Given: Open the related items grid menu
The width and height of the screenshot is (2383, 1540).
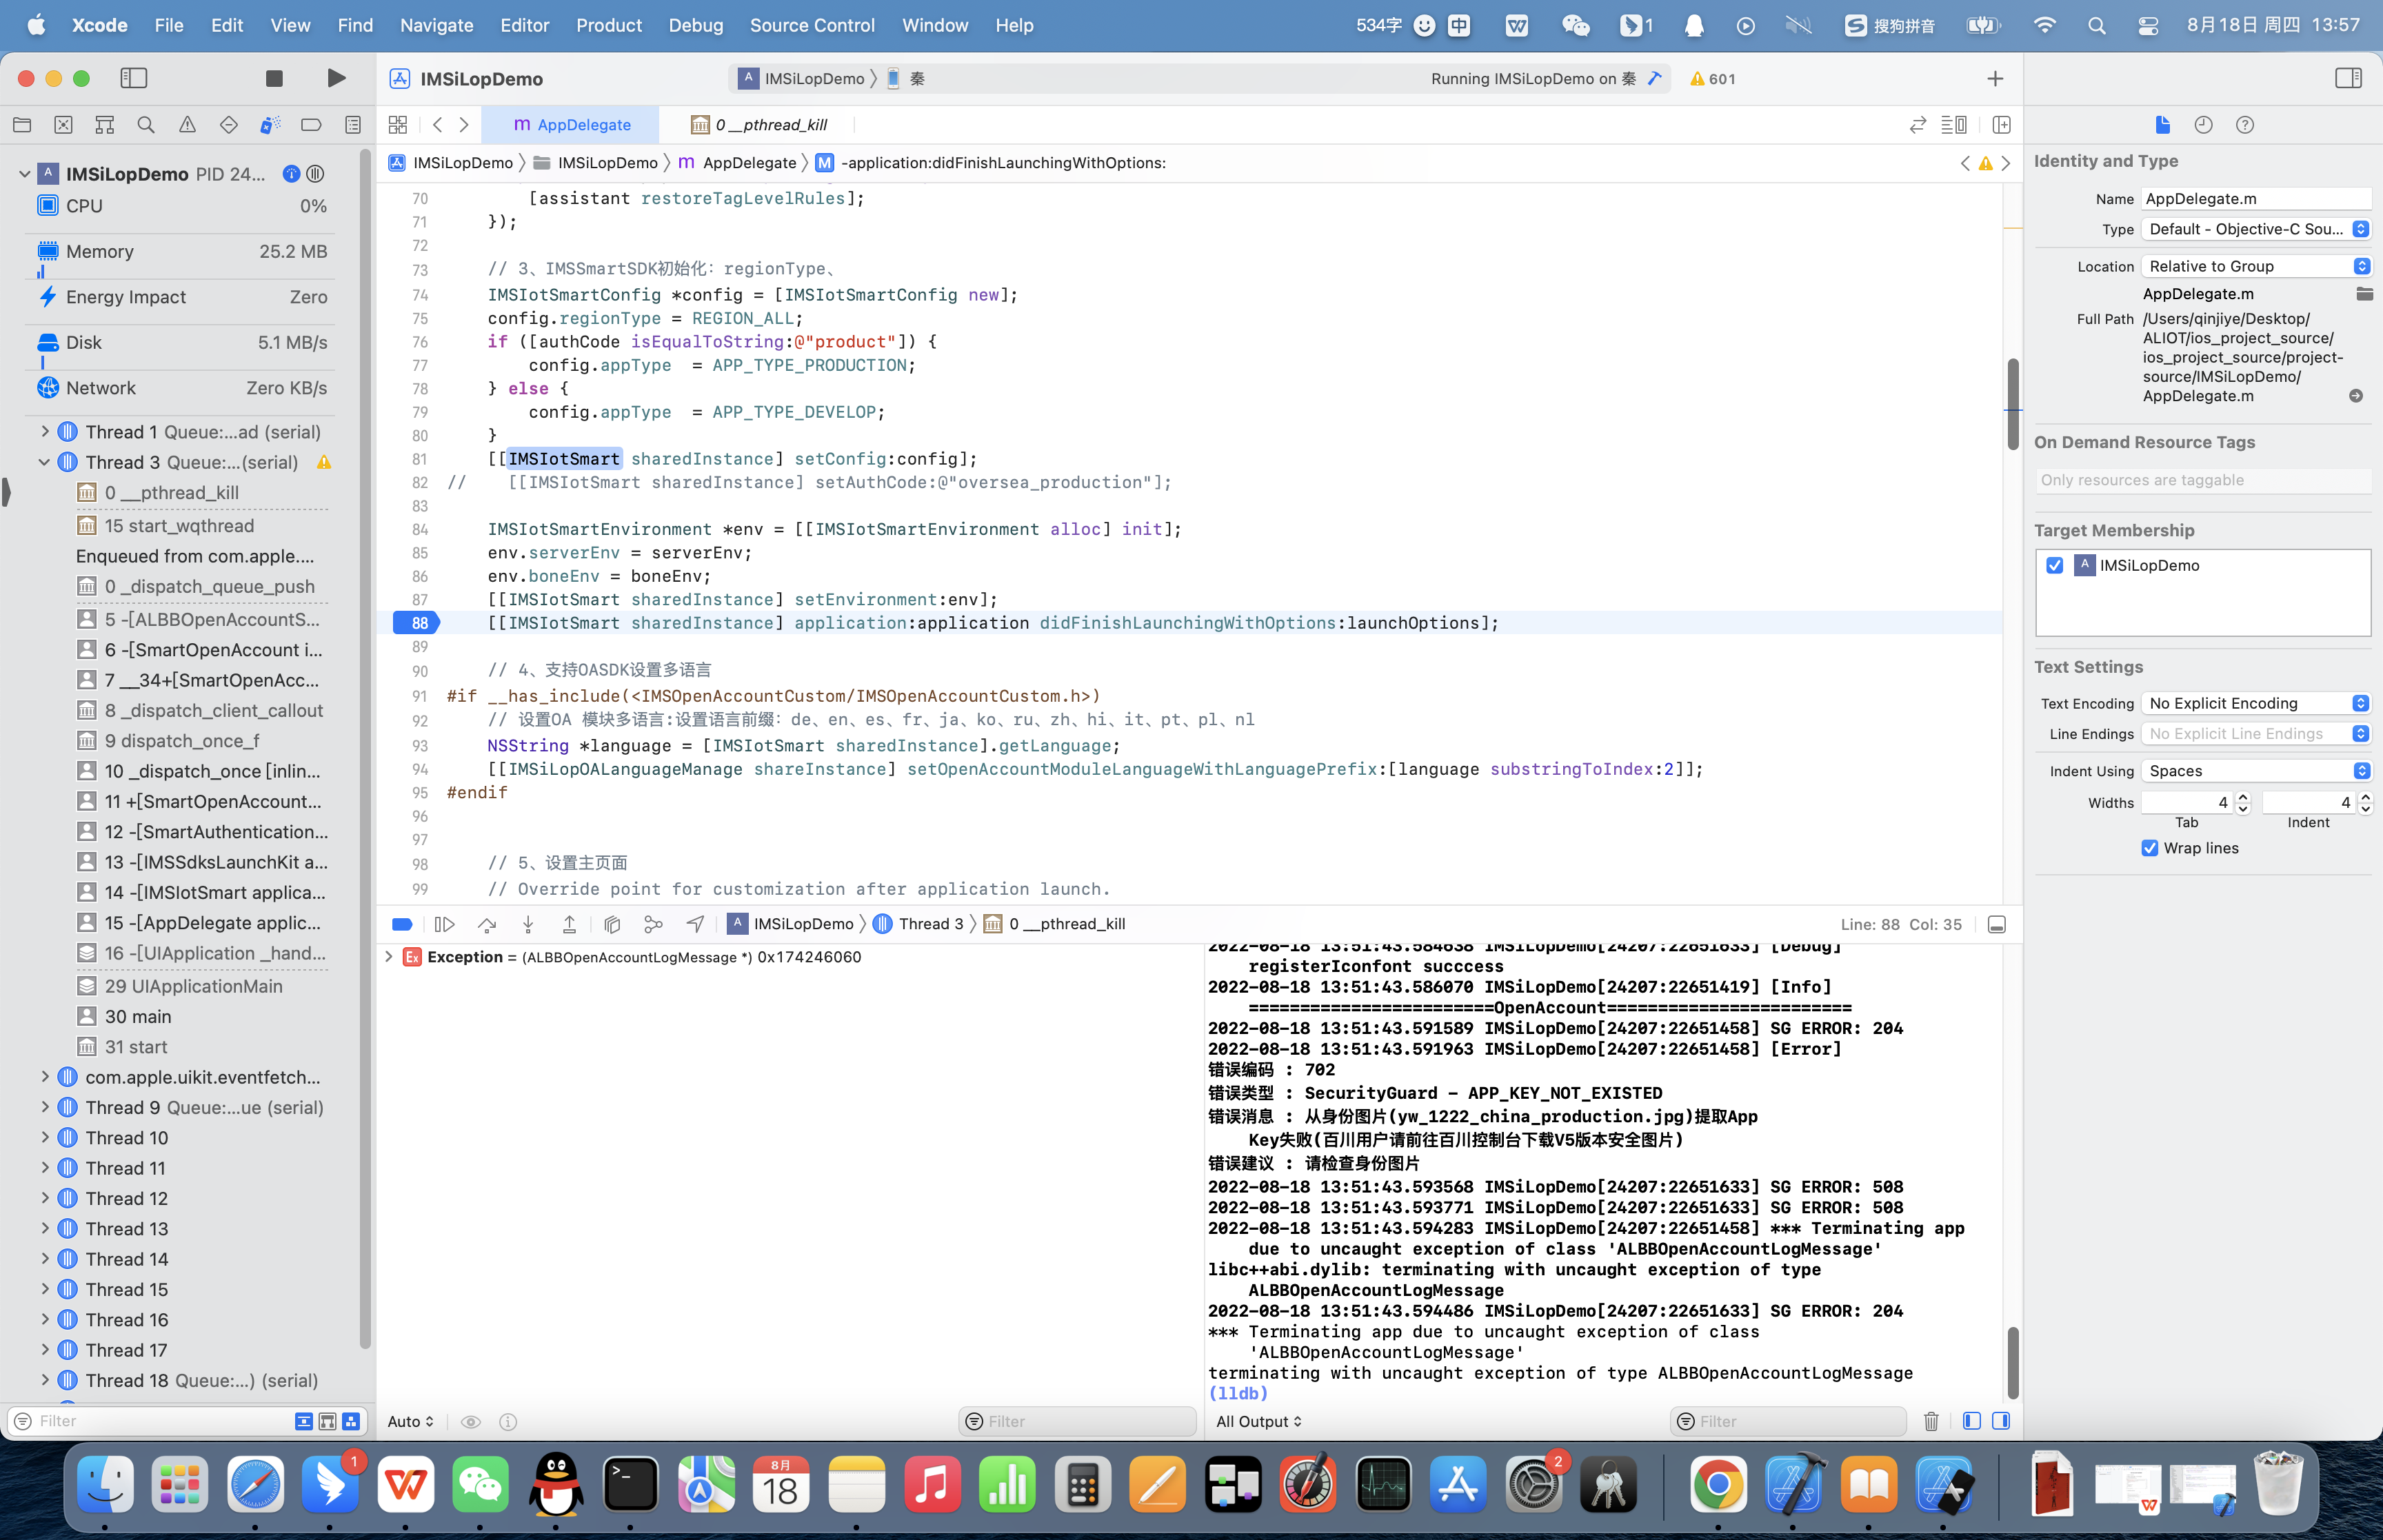Looking at the screenshot, I should pyautogui.click(x=398, y=125).
